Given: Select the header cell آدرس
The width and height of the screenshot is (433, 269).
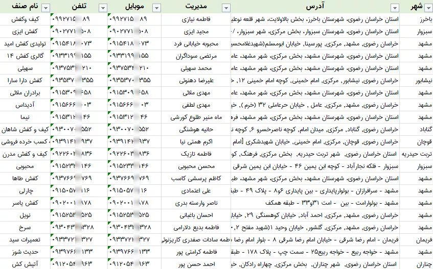Looking at the screenshot, I should click(315, 7).
